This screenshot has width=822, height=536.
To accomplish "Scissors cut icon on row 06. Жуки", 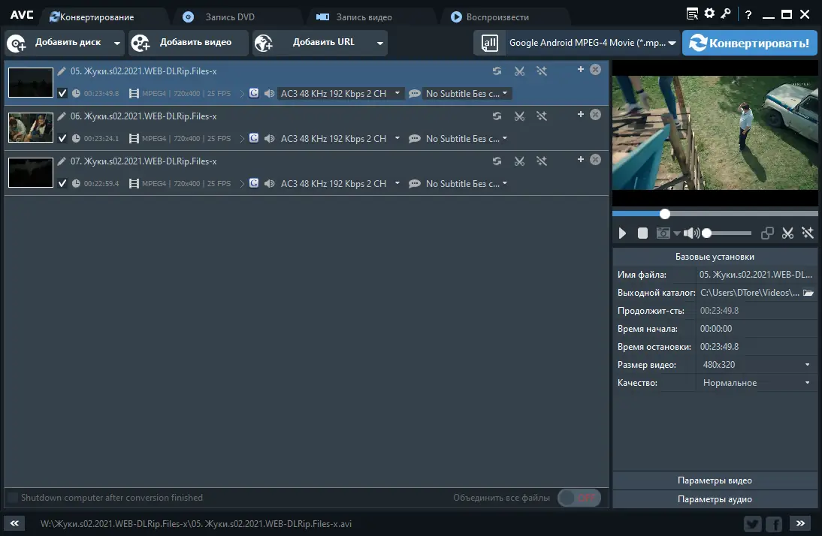I will (519, 116).
